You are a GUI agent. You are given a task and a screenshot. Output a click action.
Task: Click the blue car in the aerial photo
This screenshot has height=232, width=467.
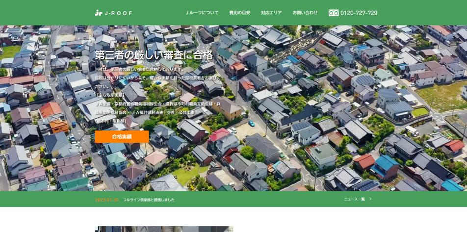tap(251, 124)
